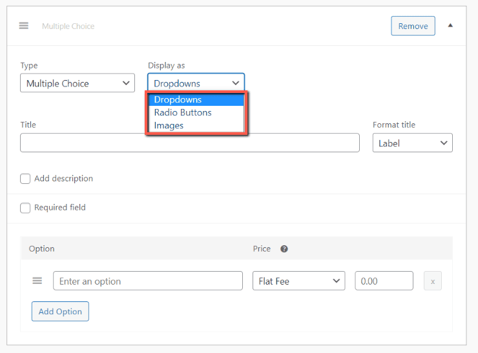Image resolution: width=478 pixels, height=353 pixels.
Task: Click the Enter an option field
Action: 148,281
